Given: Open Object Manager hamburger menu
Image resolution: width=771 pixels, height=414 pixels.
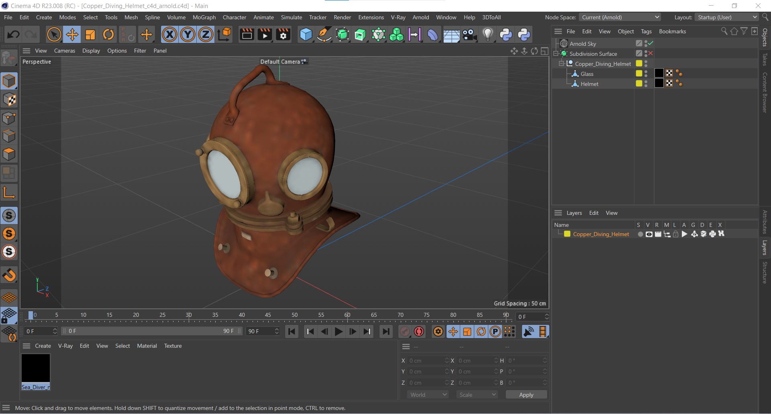Looking at the screenshot, I should click(x=558, y=31).
